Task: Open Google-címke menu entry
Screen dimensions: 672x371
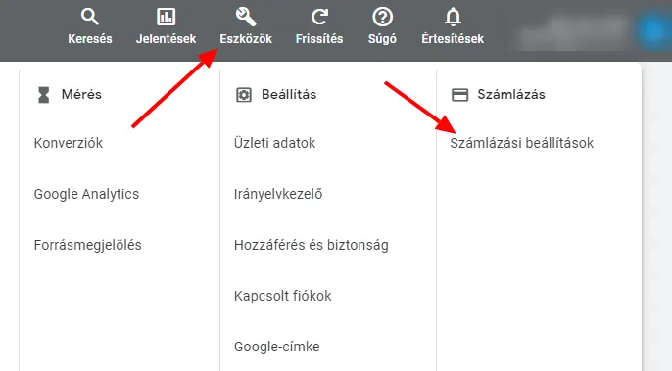Action: tap(277, 347)
